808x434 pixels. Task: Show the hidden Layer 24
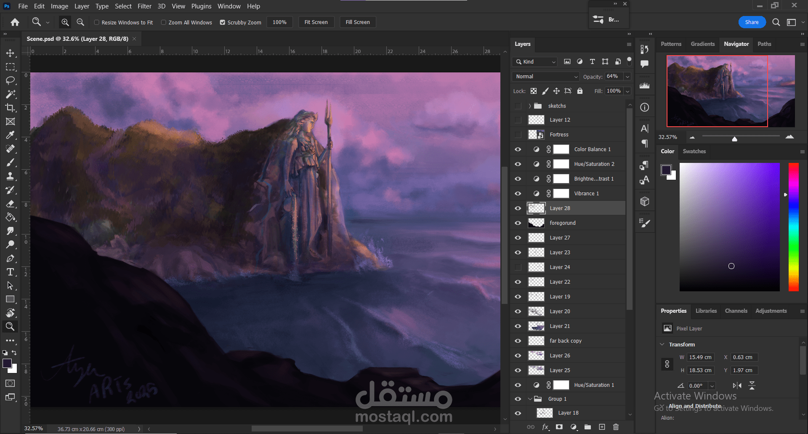coord(518,267)
